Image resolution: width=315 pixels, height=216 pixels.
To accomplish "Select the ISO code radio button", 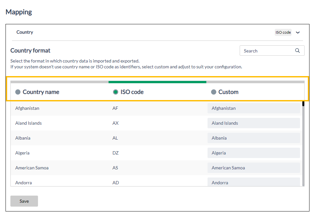I will (116, 92).
